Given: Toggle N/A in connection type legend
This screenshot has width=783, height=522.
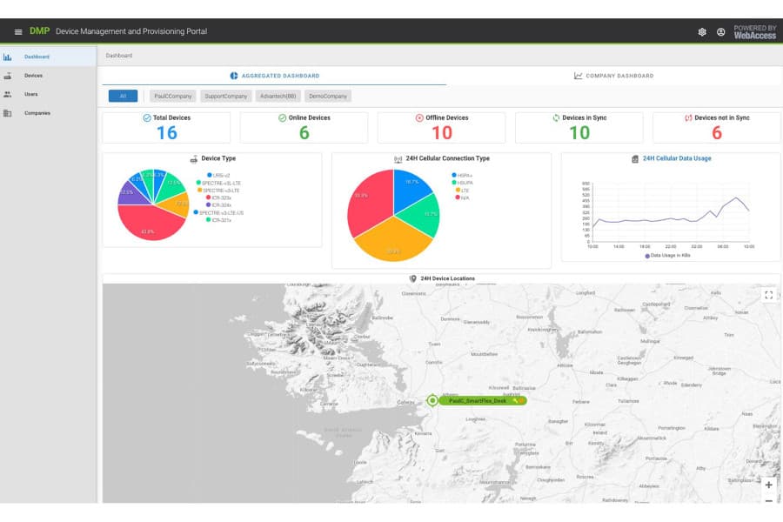Looking at the screenshot, I should pos(462,197).
